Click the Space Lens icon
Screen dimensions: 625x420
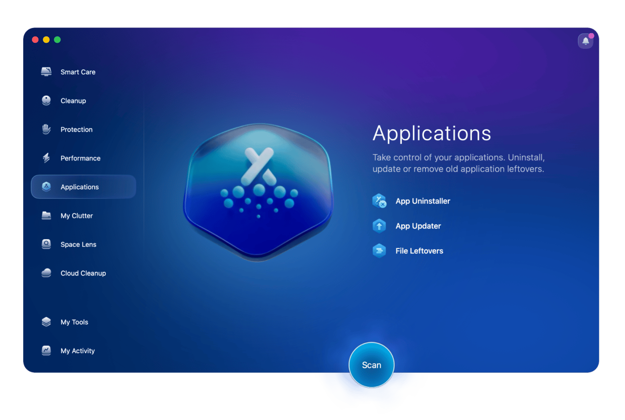46,244
